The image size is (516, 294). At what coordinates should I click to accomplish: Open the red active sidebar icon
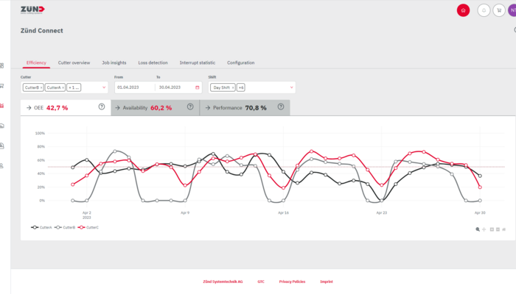tap(2, 106)
